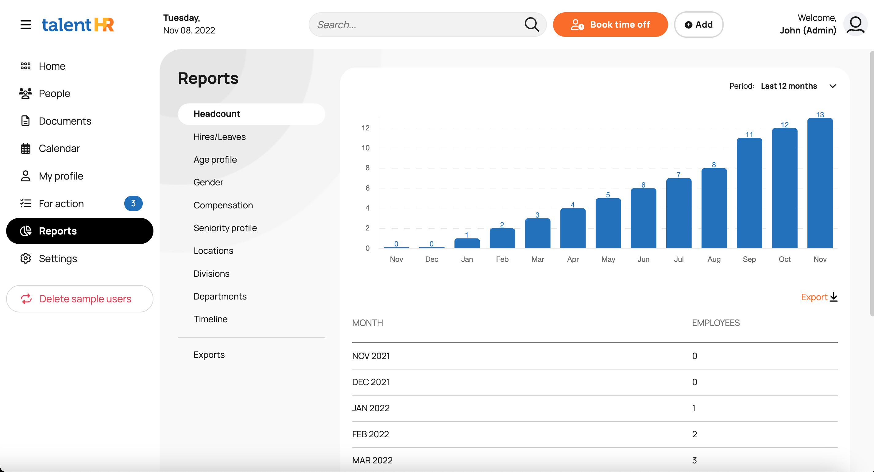This screenshot has height=472, width=874.
Task: Click into the Search input field
Action: tap(417, 25)
